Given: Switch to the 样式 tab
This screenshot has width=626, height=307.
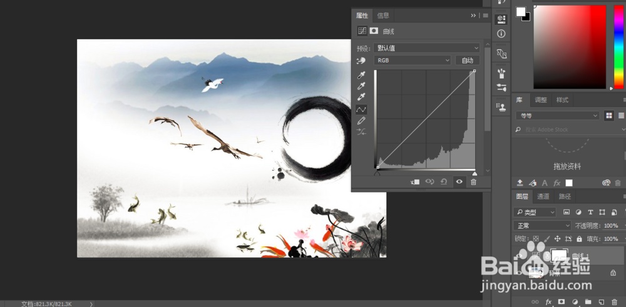Looking at the screenshot, I should tap(562, 99).
